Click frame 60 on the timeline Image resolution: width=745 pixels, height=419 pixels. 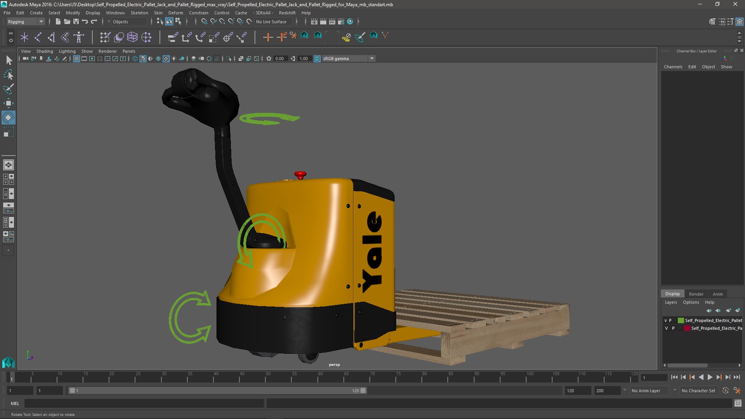pyautogui.click(x=321, y=377)
